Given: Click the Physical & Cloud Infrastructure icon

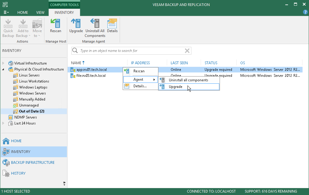Looking at the screenshot, I should [x=10, y=69].
